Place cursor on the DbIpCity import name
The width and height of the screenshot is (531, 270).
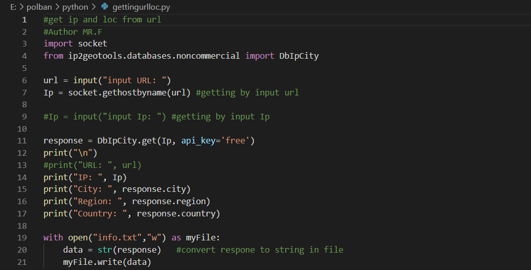point(298,56)
